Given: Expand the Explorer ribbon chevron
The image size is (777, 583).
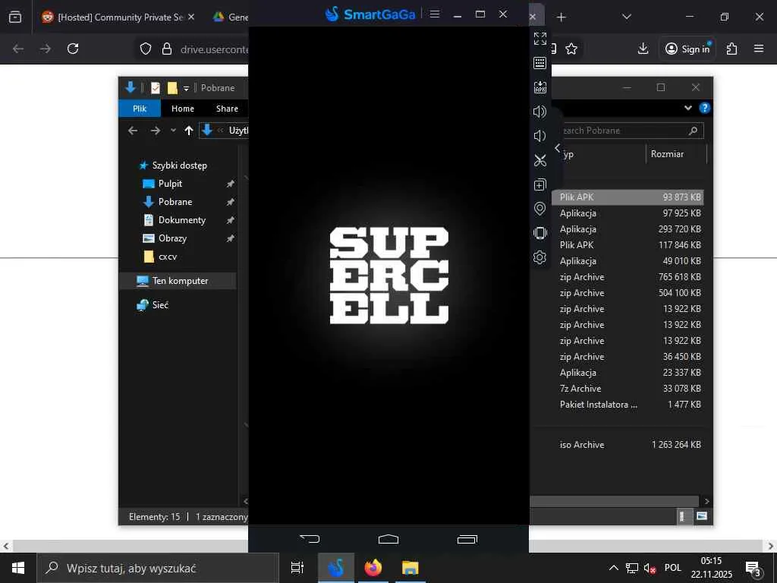Looking at the screenshot, I should tap(688, 108).
